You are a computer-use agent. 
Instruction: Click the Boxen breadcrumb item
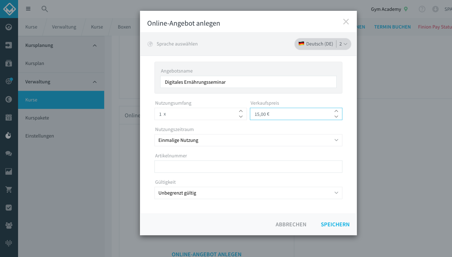(x=124, y=27)
